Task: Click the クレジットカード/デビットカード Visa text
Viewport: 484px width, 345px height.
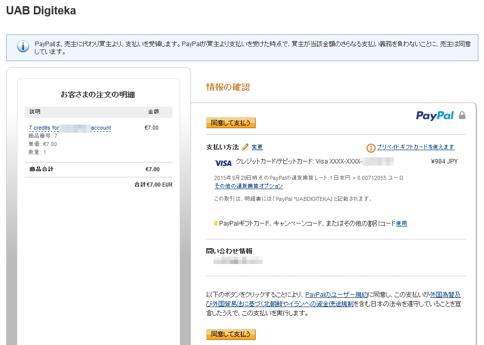Action: [299, 161]
